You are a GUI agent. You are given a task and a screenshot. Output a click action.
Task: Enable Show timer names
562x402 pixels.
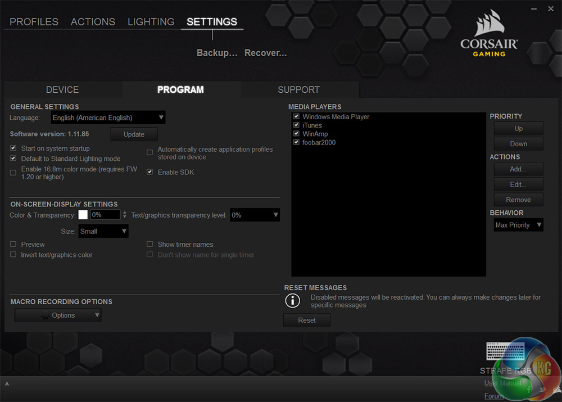click(x=150, y=244)
